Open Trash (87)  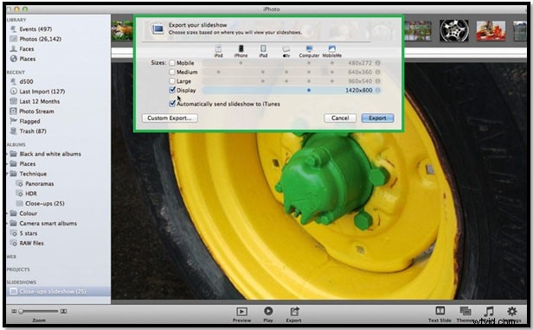(29, 131)
